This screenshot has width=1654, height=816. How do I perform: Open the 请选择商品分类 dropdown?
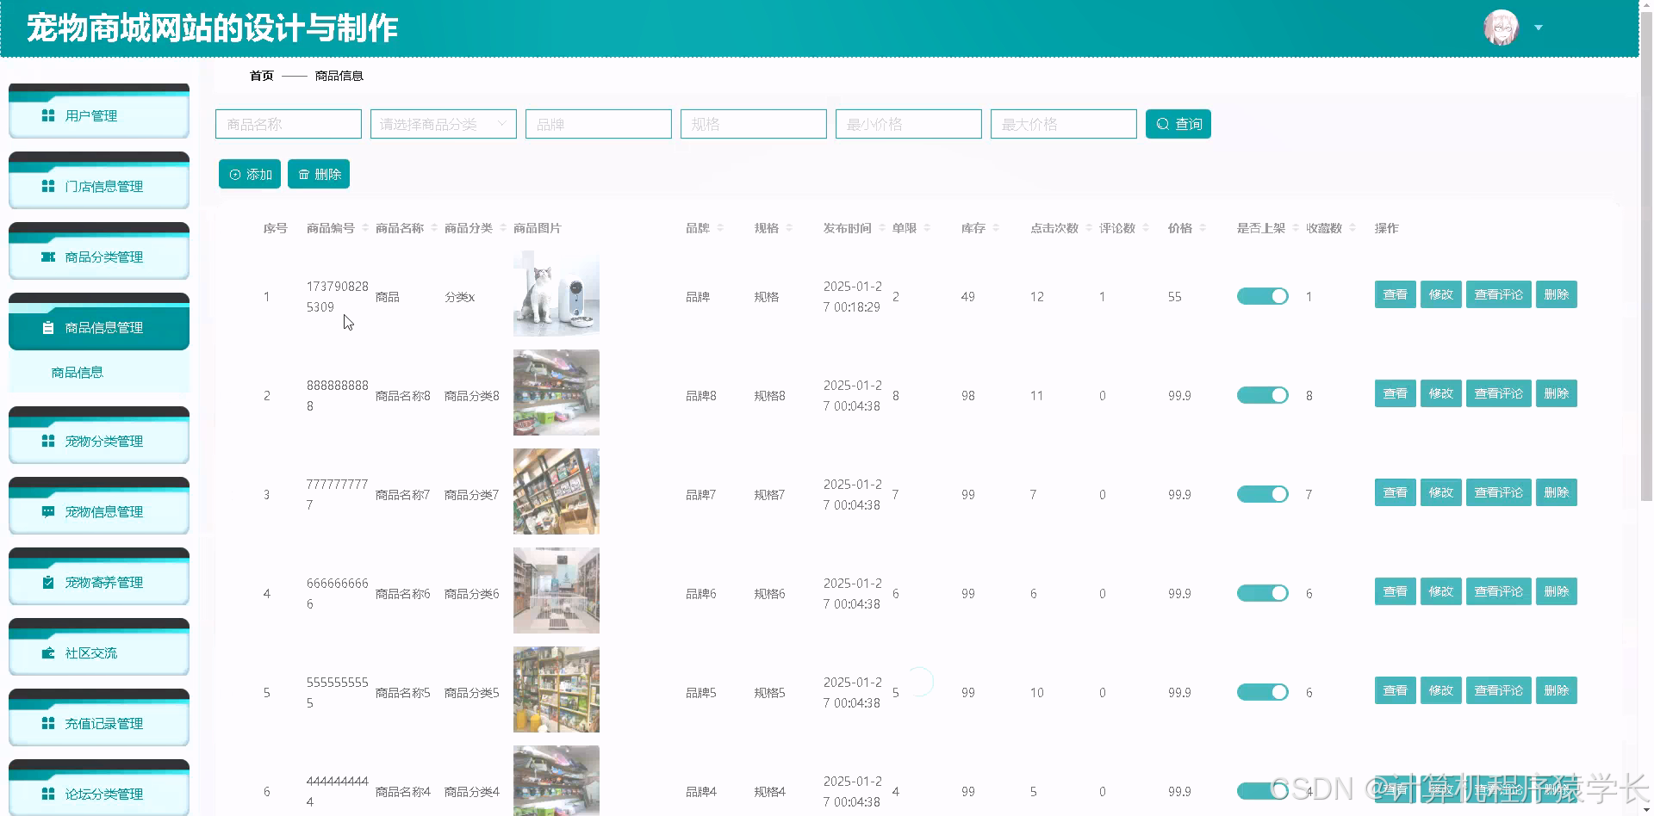pyautogui.click(x=444, y=124)
